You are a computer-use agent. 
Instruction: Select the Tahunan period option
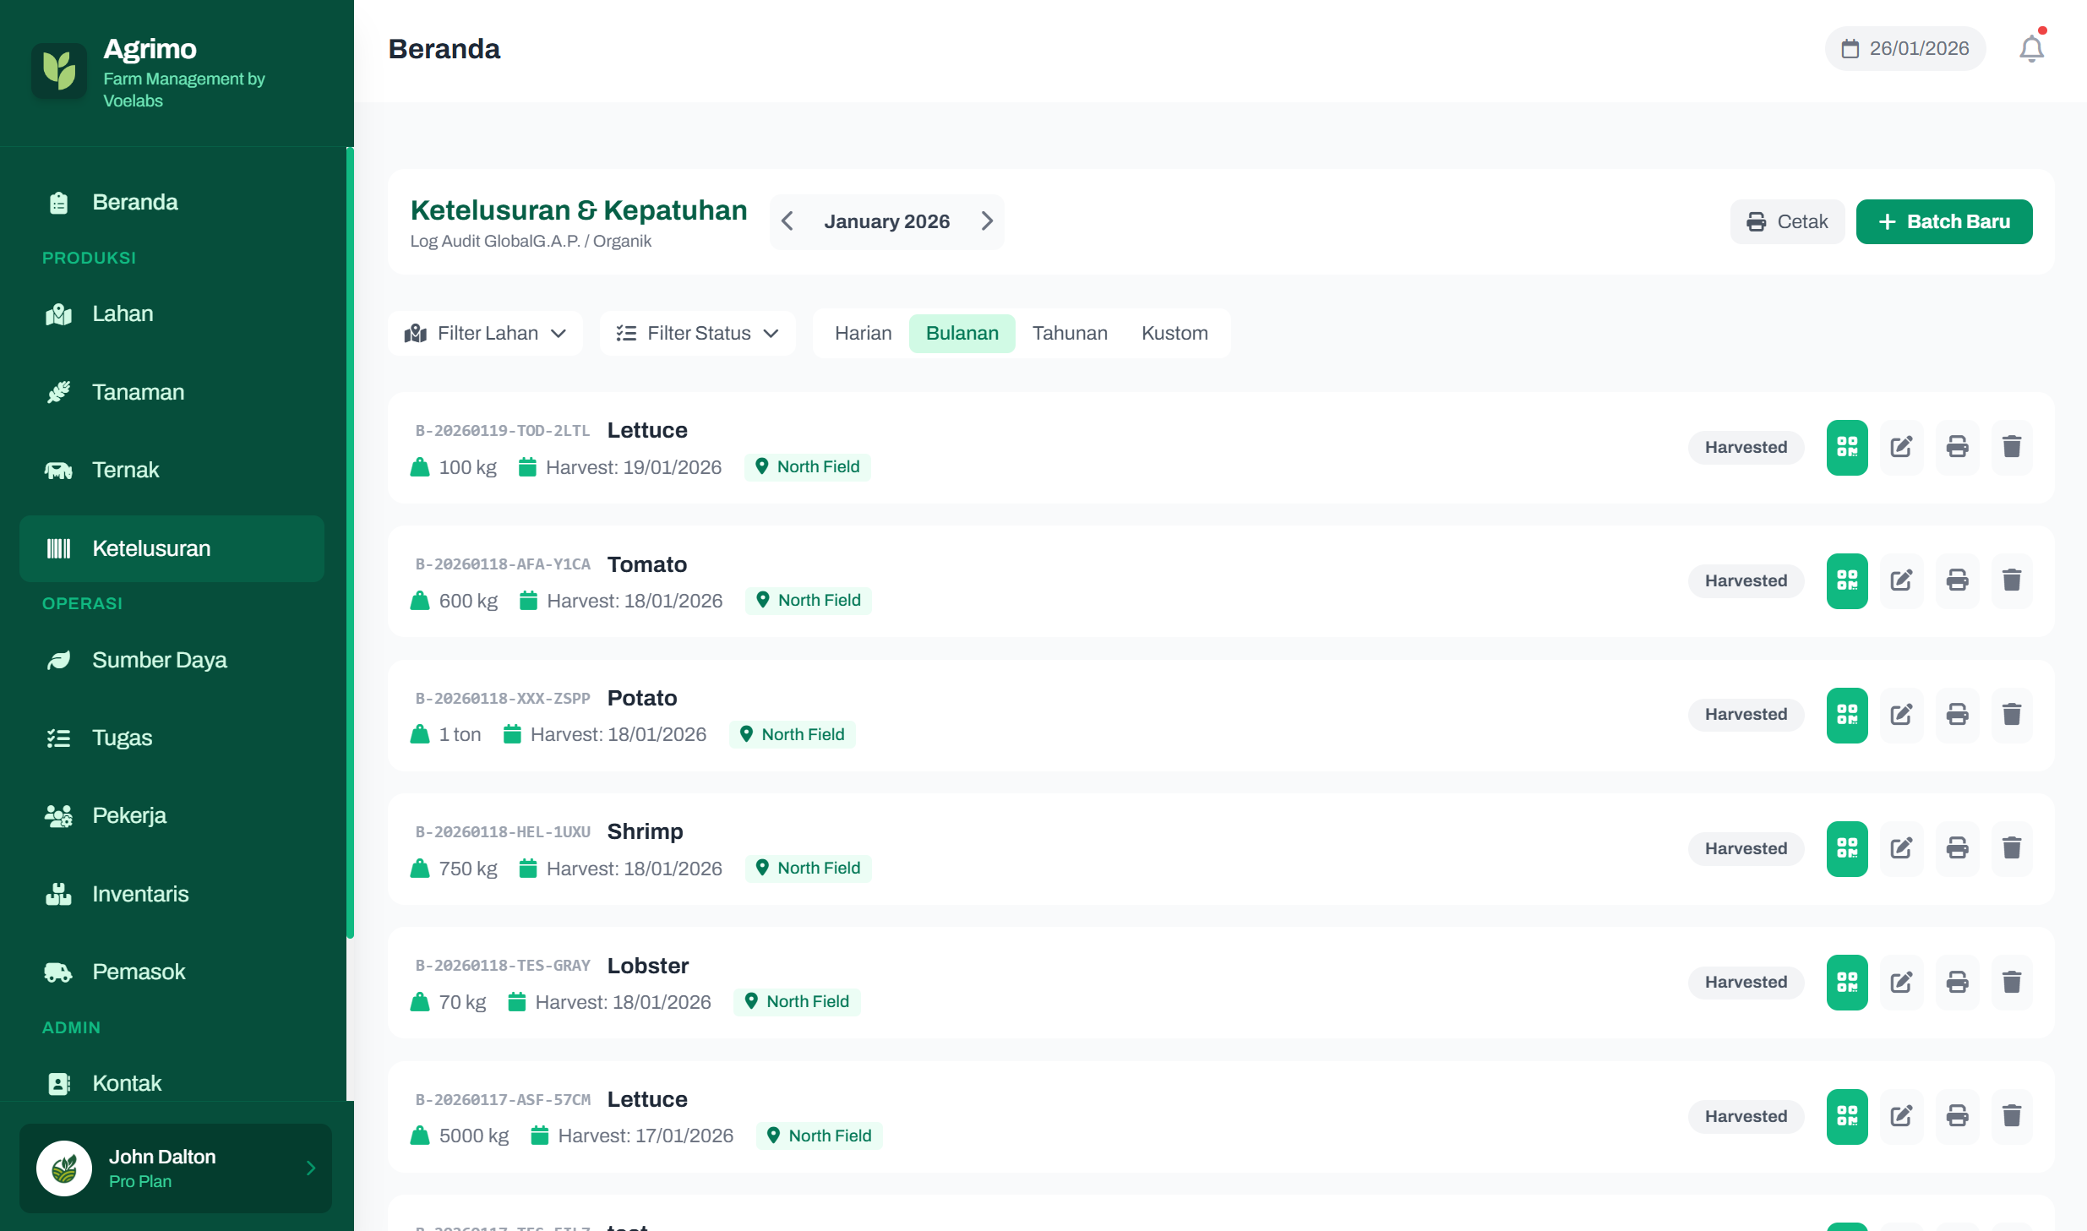(x=1069, y=333)
